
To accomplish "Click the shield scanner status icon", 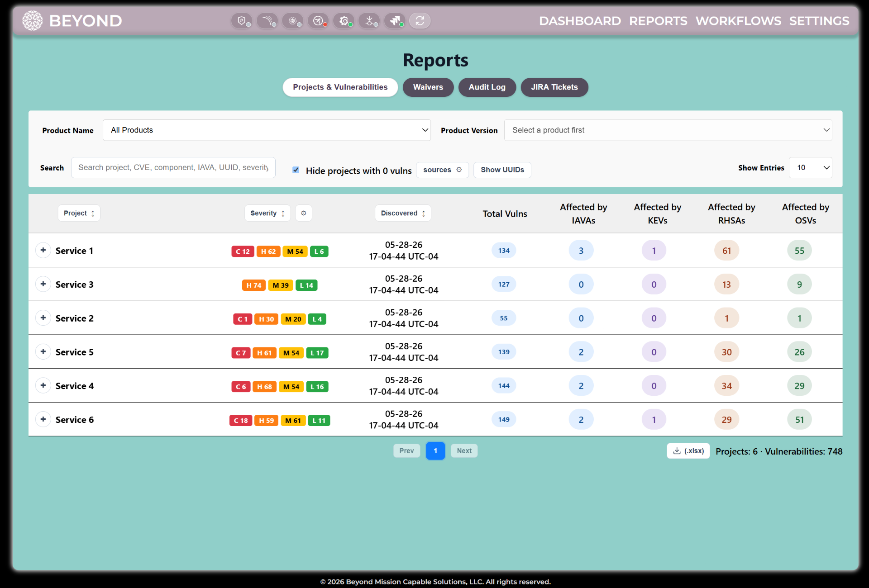I will pyautogui.click(x=242, y=21).
